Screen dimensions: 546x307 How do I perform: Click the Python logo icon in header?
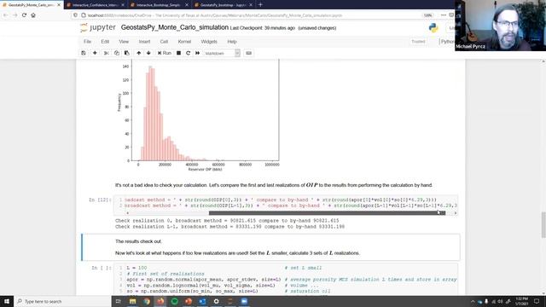(433, 28)
